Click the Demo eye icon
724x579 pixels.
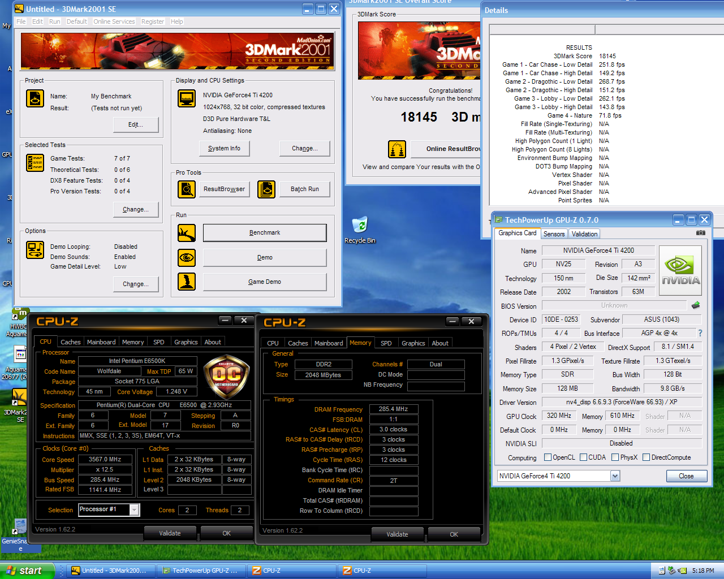(187, 257)
